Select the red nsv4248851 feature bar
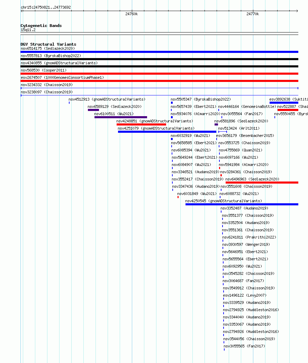This screenshot has height=363, width=308. click(142, 124)
